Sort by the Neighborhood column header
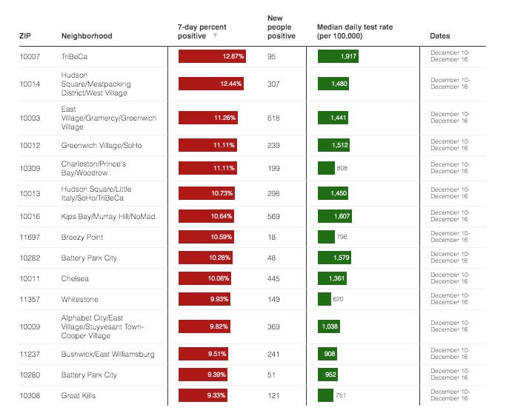This screenshot has height=416, width=509. tap(87, 36)
